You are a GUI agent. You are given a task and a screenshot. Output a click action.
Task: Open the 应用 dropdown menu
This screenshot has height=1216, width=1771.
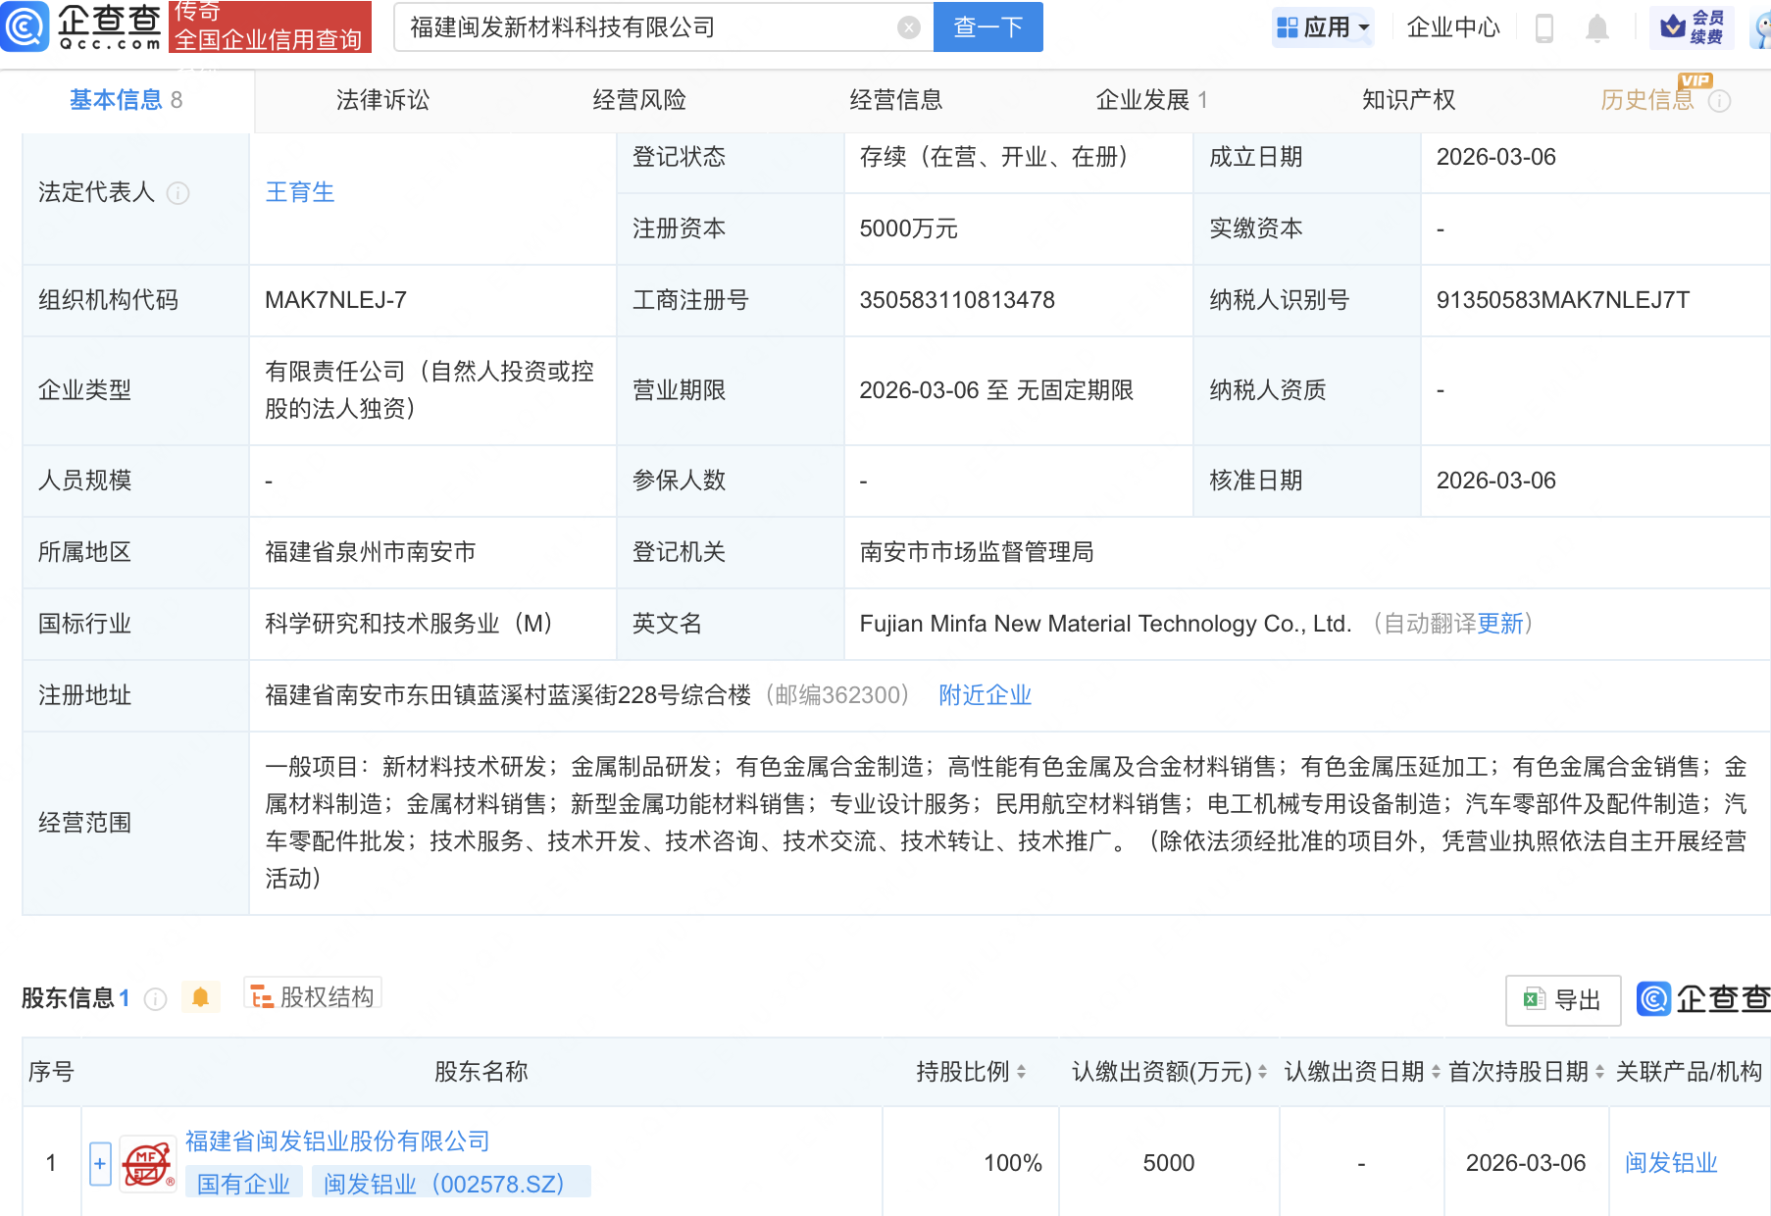click(x=1323, y=26)
